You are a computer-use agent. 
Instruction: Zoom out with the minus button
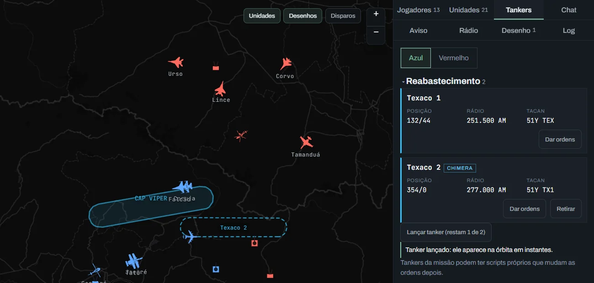point(376,32)
